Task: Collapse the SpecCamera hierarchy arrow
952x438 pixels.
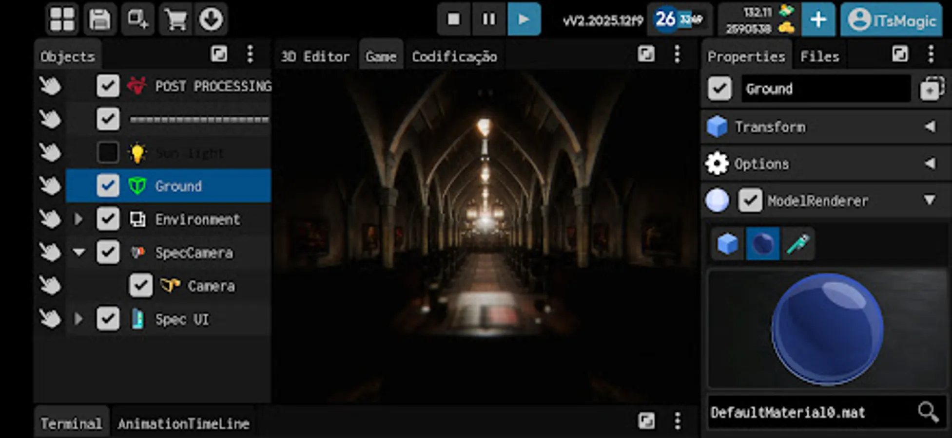Action: (78, 253)
